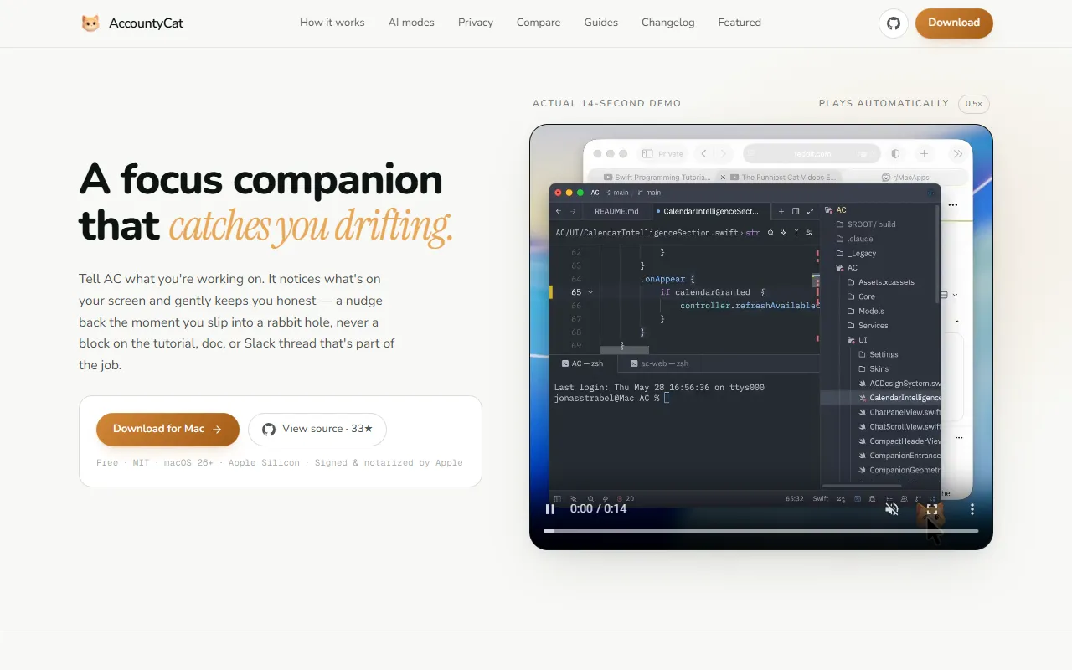Click the sidebar icon in the demo's Safari window
The width and height of the screenshot is (1072, 670).
647,154
